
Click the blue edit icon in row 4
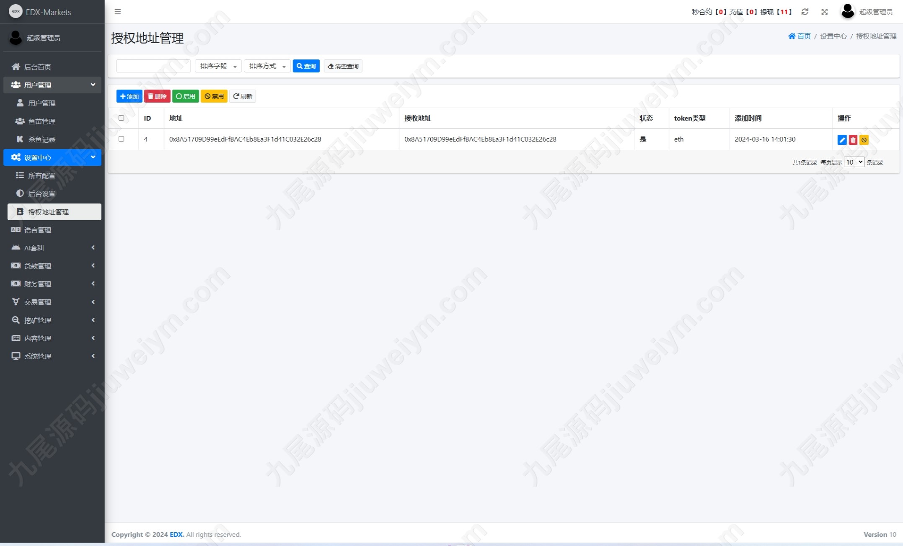tap(842, 140)
